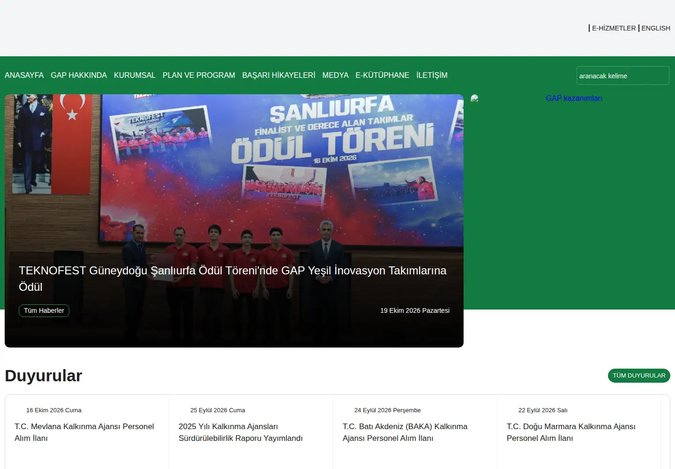Click the Duyurular section heading
Screen dimensions: 675x469
[x=44, y=376]
